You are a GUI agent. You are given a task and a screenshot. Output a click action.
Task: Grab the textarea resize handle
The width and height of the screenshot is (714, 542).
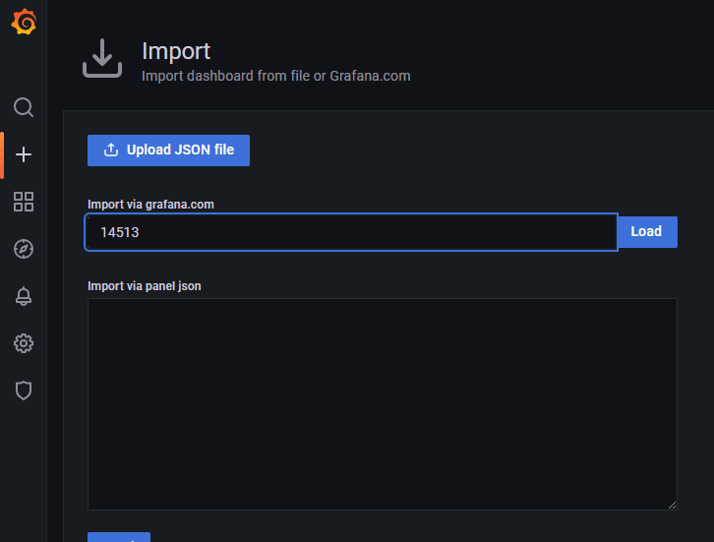tap(672, 505)
